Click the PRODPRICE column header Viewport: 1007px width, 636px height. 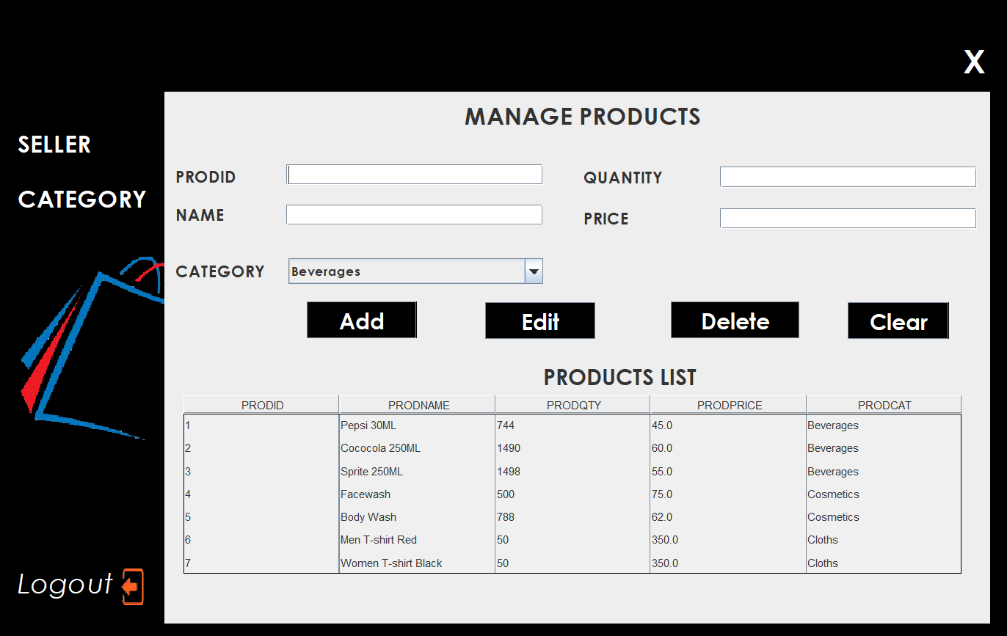pyautogui.click(x=729, y=404)
